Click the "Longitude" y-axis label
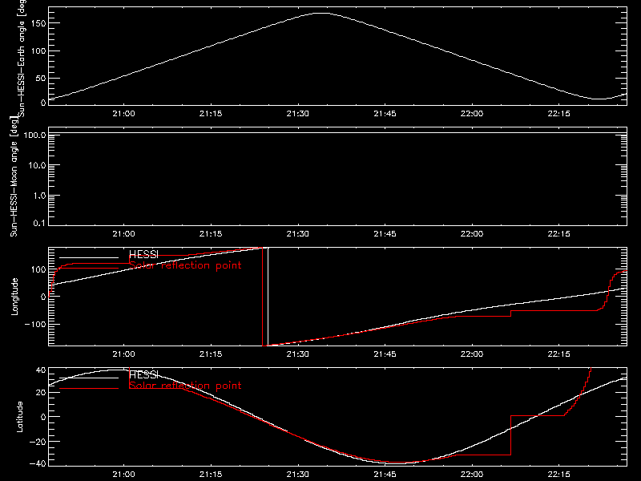641x481 pixels. pos(14,297)
